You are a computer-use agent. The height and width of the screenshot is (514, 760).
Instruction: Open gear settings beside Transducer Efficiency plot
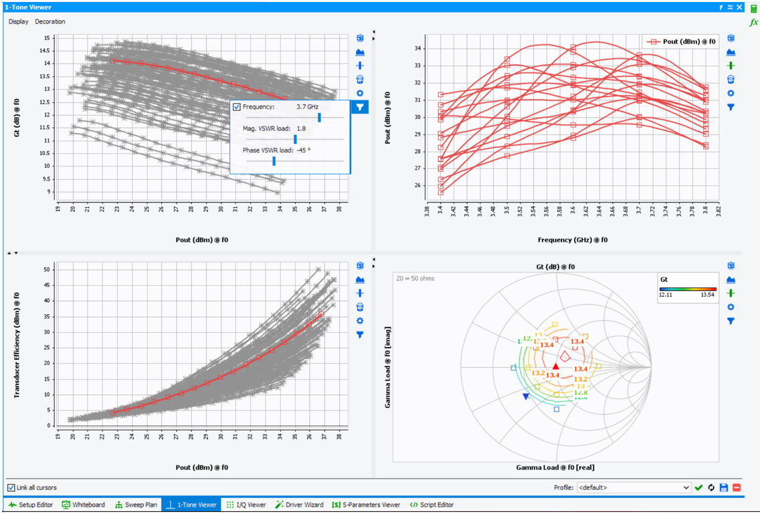point(360,321)
